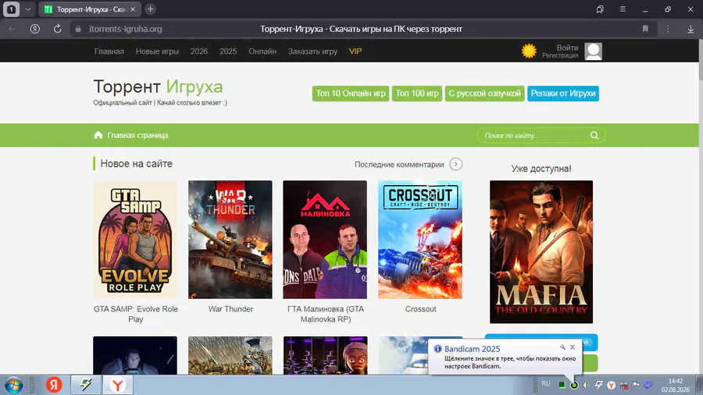Click the search magnifier icon
Image resolution: width=703 pixels, height=395 pixels.
(x=594, y=135)
